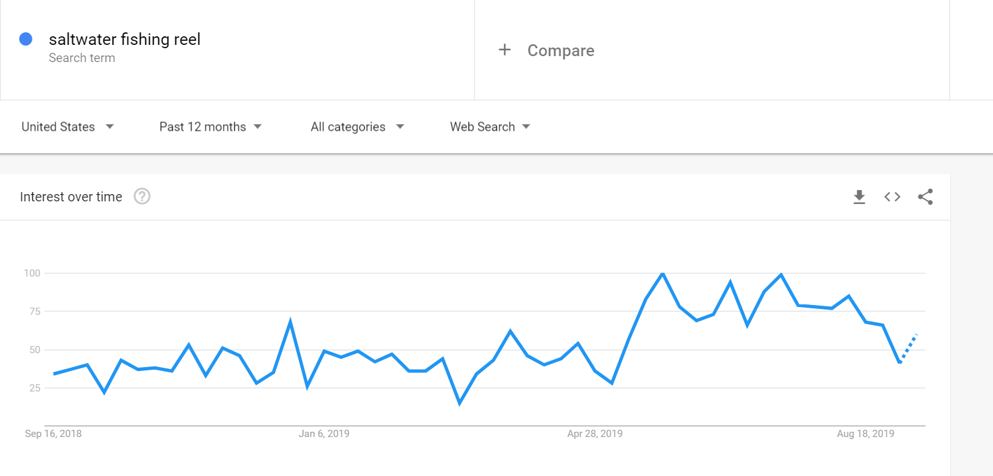The height and width of the screenshot is (476, 993).
Task: Click the download CSV icon
Action: (x=859, y=197)
